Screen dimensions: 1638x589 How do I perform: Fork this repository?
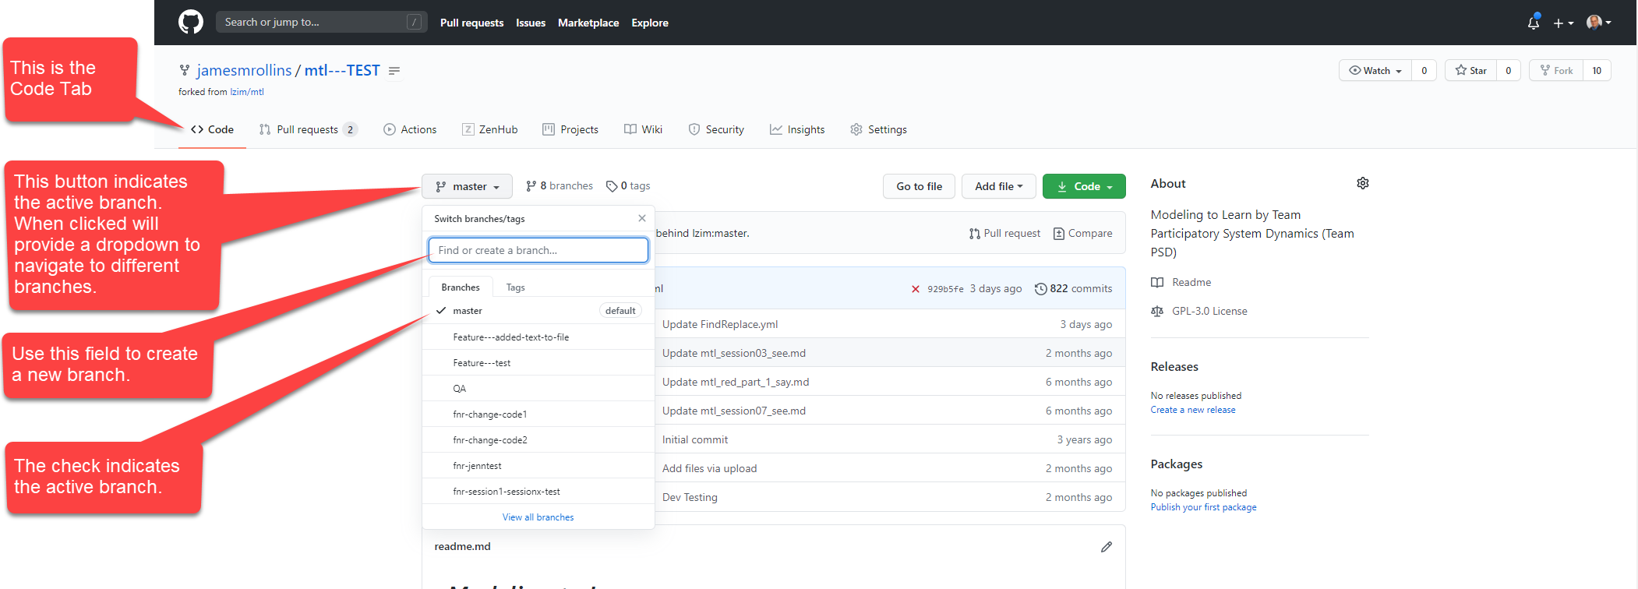(x=1556, y=70)
